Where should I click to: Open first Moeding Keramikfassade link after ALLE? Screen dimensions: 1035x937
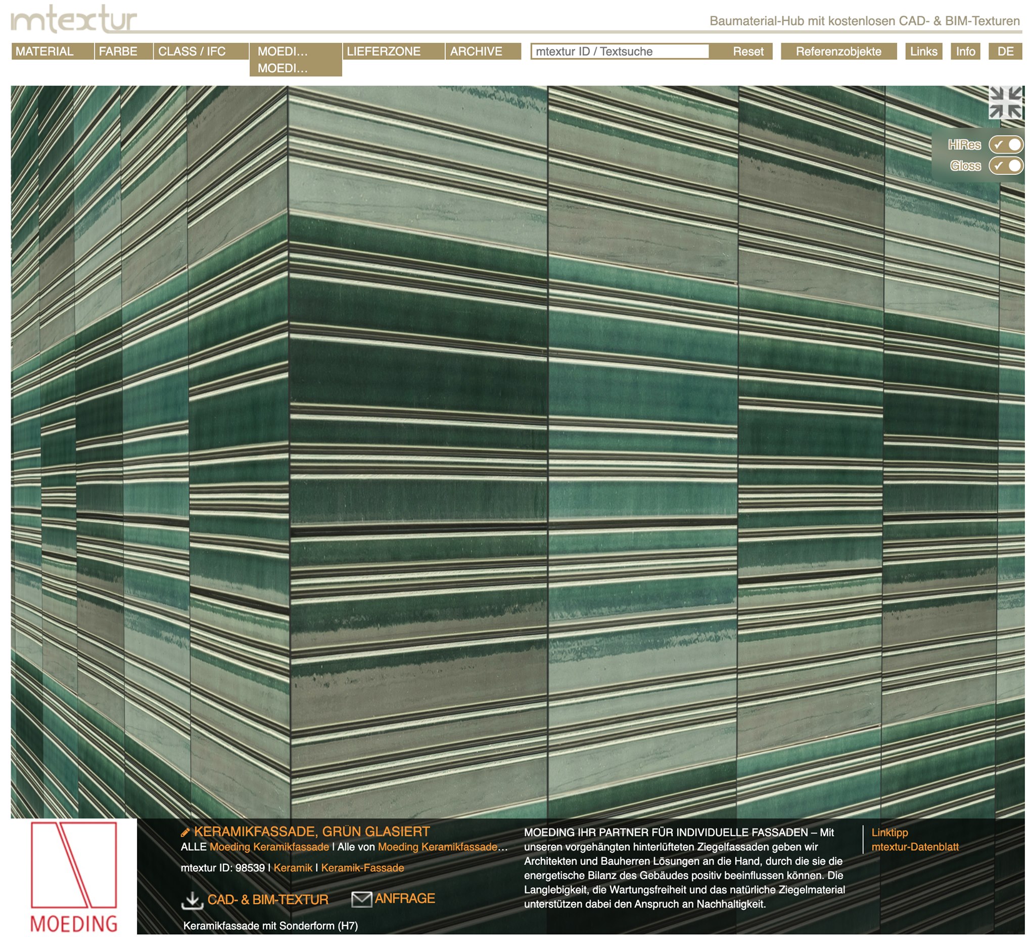(269, 847)
